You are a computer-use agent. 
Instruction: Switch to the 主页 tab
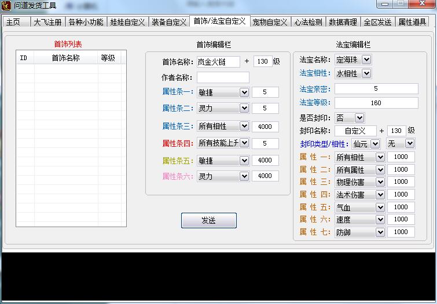16,22
